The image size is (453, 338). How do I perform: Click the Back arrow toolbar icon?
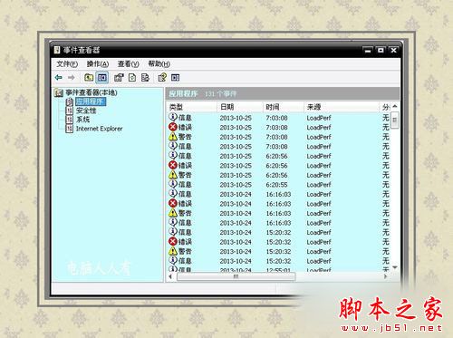tap(59, 78)
